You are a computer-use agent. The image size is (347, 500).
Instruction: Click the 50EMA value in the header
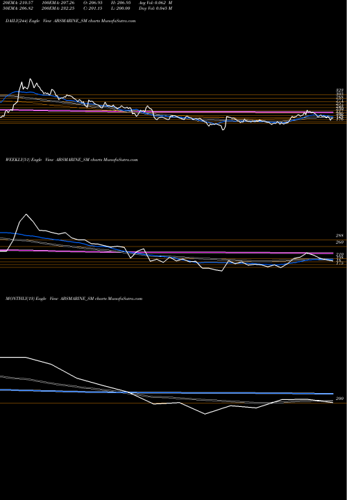[18, 8]
